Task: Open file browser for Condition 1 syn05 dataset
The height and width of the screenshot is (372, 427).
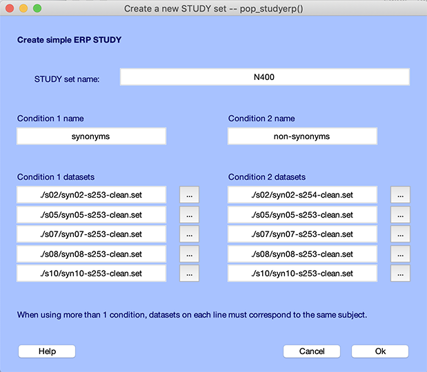Action: [189, 215]
